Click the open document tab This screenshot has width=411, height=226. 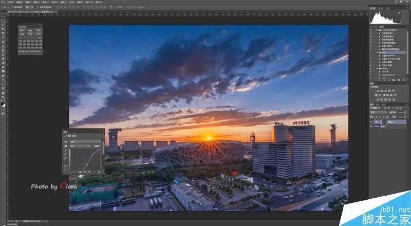tap(33, 12)
